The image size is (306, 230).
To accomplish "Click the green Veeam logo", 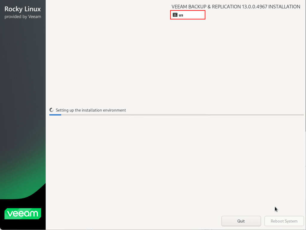I will point(23,214).
